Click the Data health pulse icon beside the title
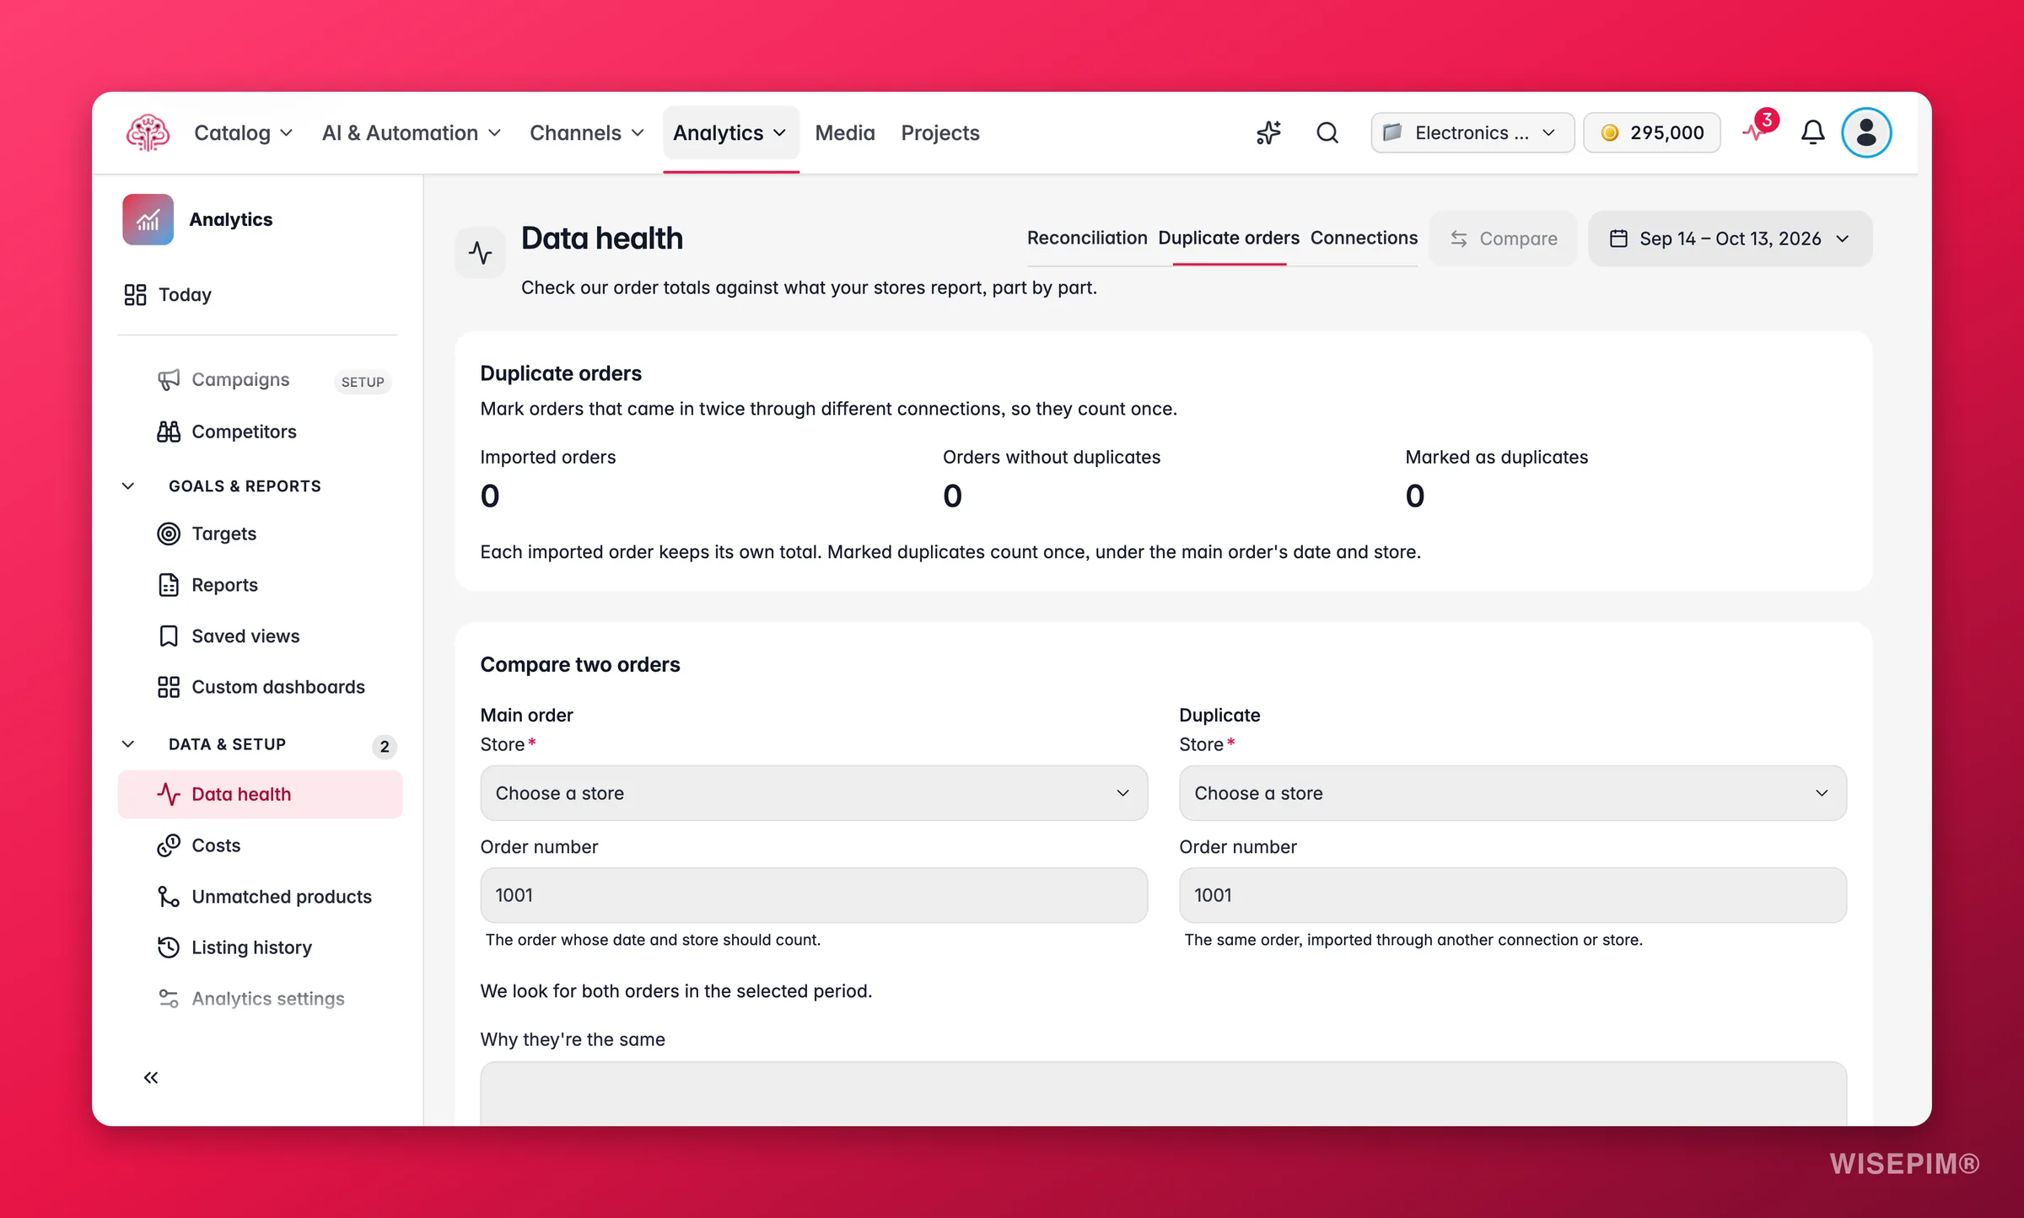This screenshot has width=2024, height=1218. tap(481, 252)
